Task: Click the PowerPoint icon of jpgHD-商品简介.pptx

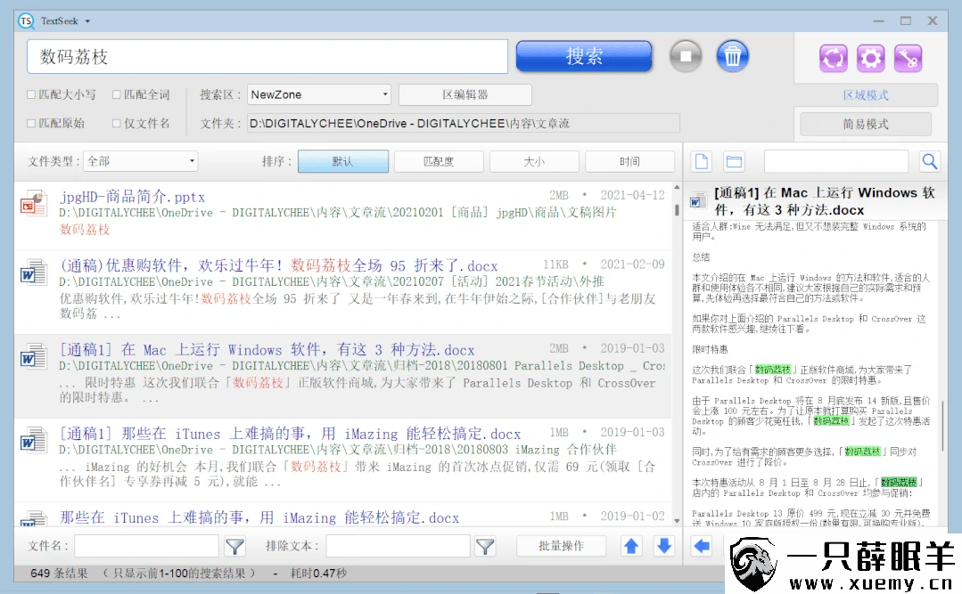Action: 33,204
